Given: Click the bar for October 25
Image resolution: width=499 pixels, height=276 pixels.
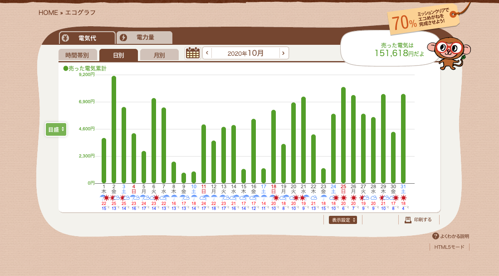Looking at the screenshot, I should [x=343, y=135].
